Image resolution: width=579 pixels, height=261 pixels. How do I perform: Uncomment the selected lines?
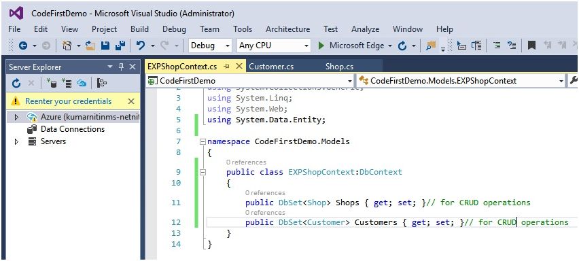[512, 46]
